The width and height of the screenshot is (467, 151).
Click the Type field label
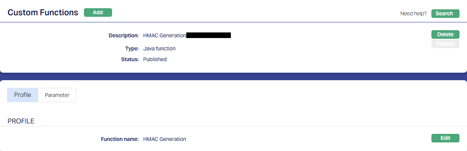point(132,48)
